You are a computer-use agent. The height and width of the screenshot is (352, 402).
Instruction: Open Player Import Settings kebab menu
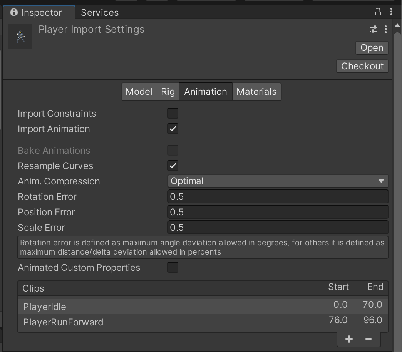(386, 29)
